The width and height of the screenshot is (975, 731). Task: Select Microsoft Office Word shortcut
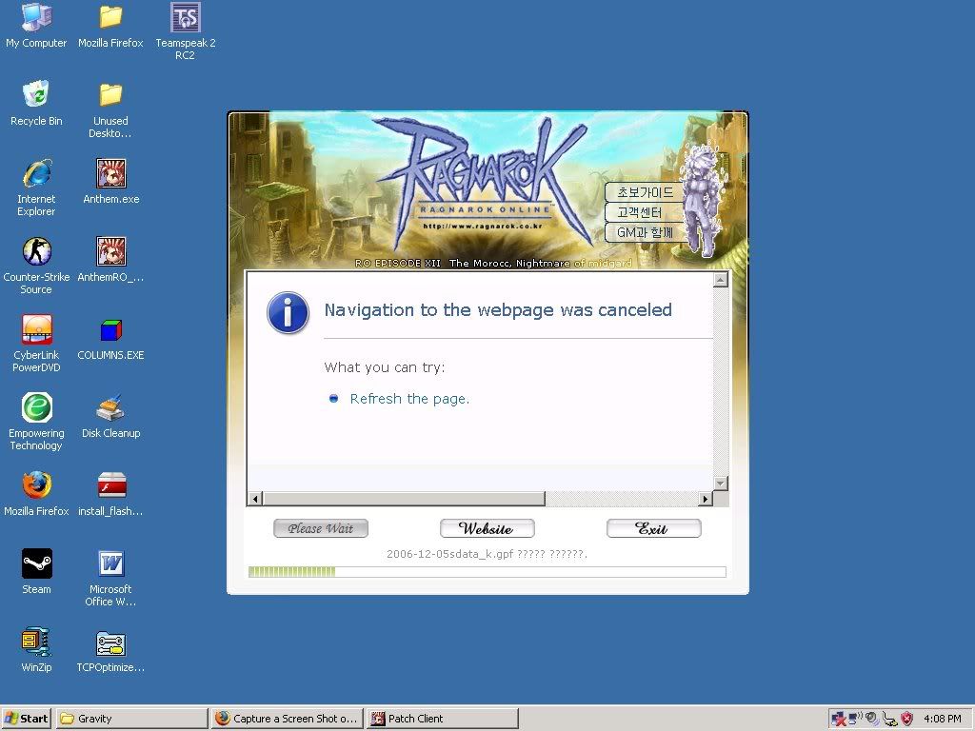[x=110, y=578]
